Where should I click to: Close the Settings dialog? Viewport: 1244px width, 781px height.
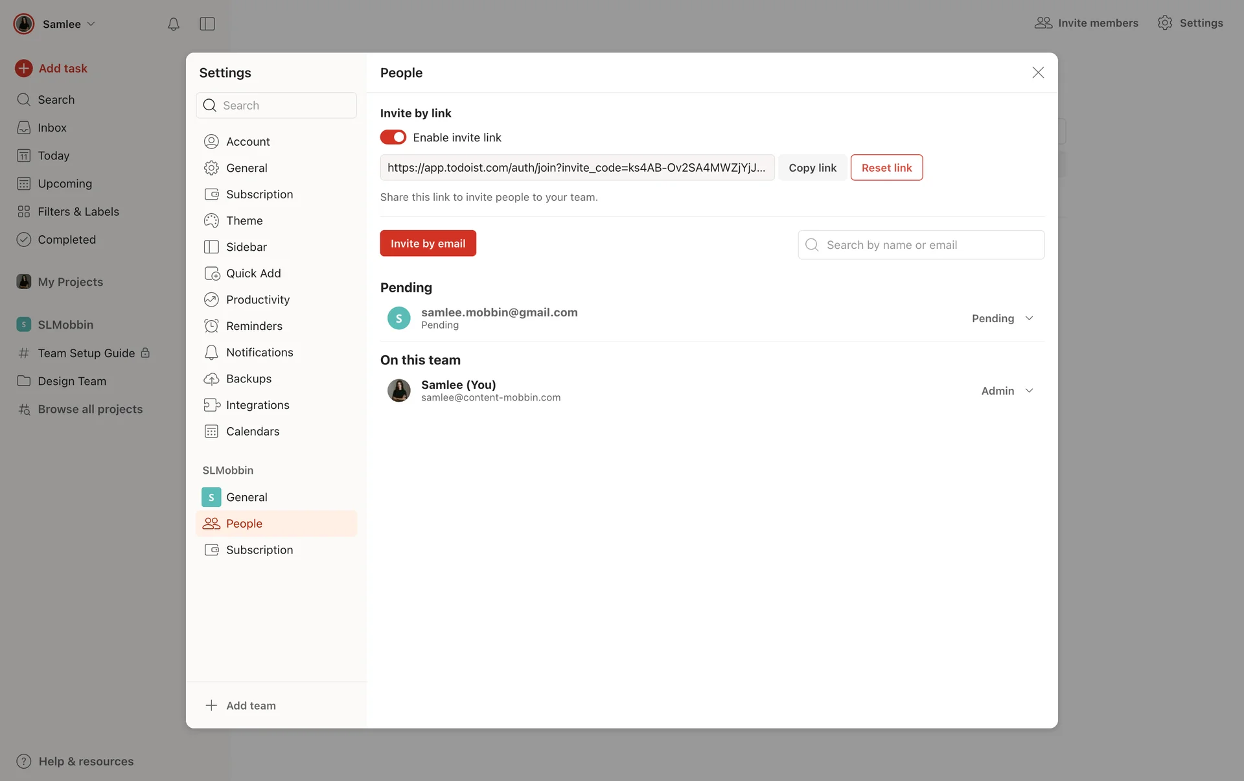coord(1038,73)
